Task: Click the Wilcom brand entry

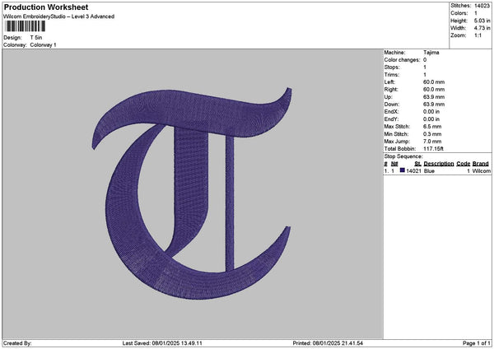Action: coord(481,171)
